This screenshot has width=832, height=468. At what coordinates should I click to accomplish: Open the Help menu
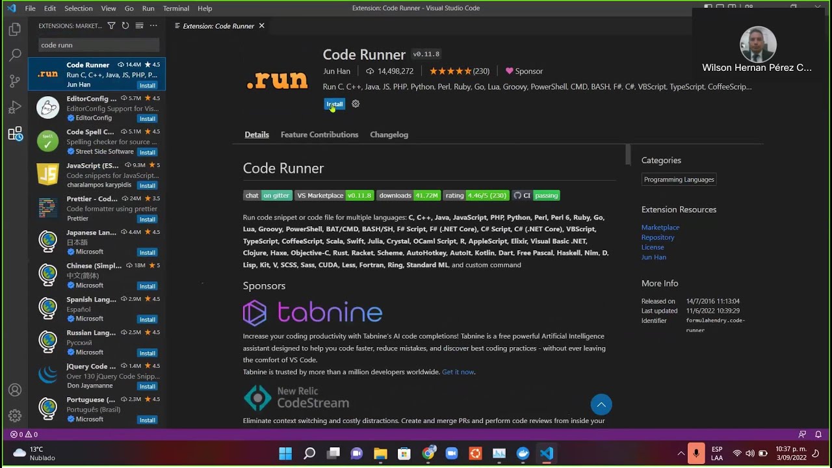click(x=205, y=8)
